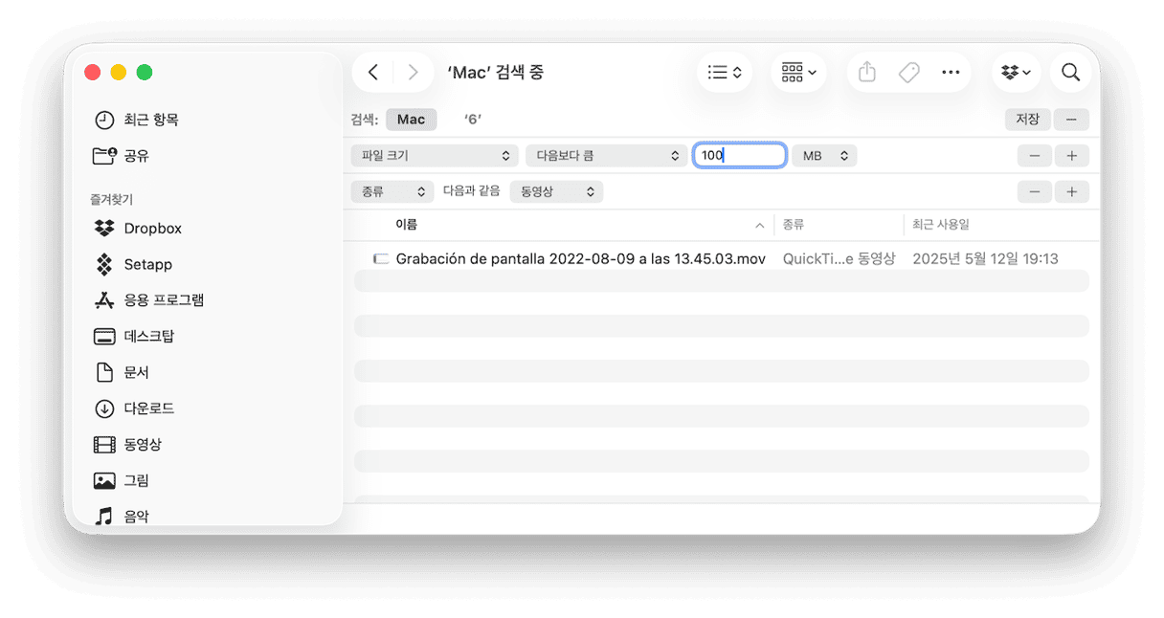
Task: Open the 파일 크기 criteria dropdown
Action: click(x=434, y=155)
